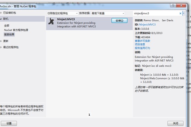The height and width of the screenshot is (127, 191).
Task: Click the 联机 label
Action: point(6,19)
